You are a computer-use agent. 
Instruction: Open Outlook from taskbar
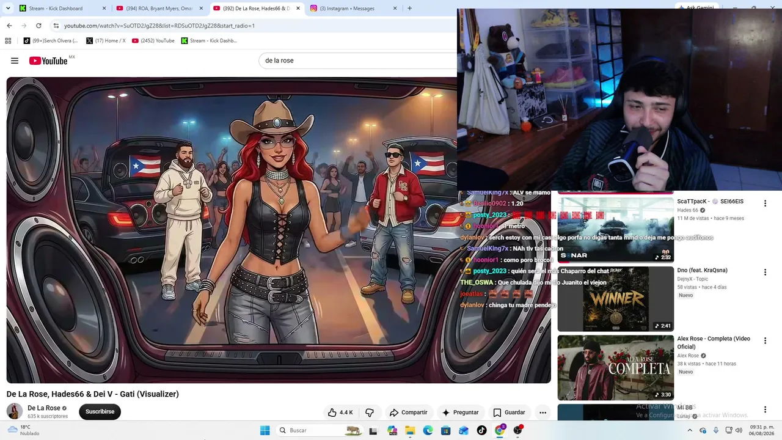click(464, 430)
